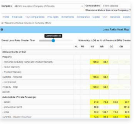This screenshot has height=124, width=134.
Task: Select the 'Property - total' row label
Action: (x=10, y=87)
